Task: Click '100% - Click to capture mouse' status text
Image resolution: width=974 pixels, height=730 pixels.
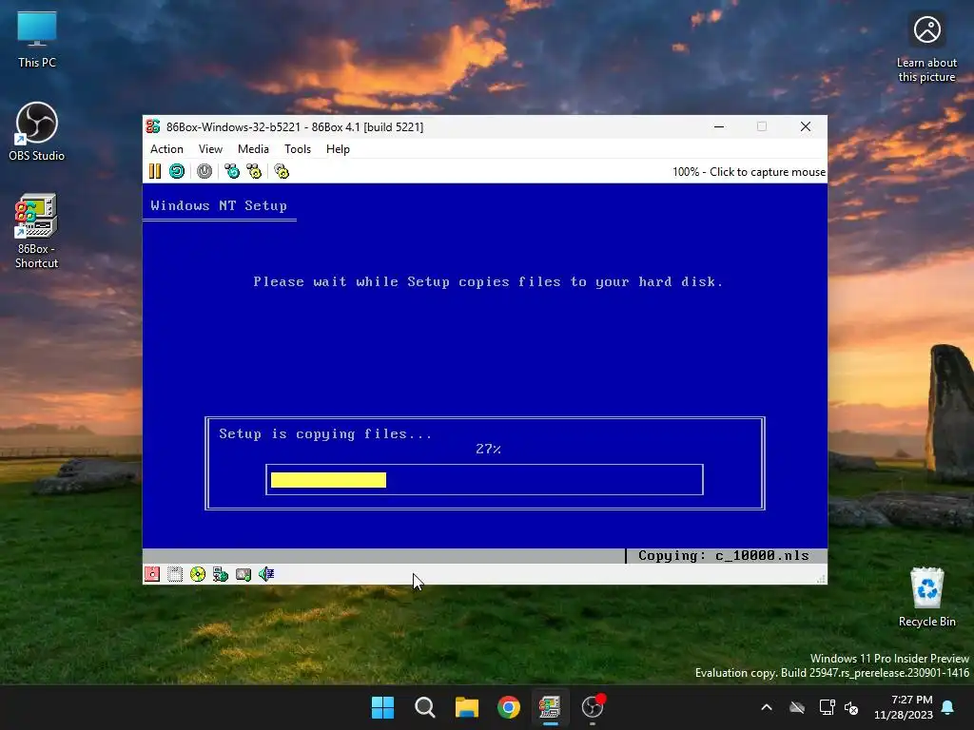Action: point(750,172)
